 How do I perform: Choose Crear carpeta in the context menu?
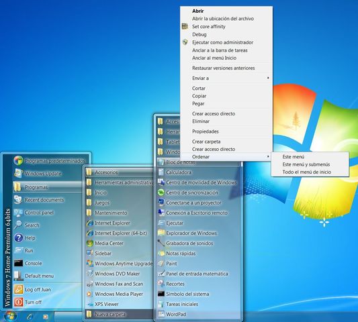click(x=226, y=142)
